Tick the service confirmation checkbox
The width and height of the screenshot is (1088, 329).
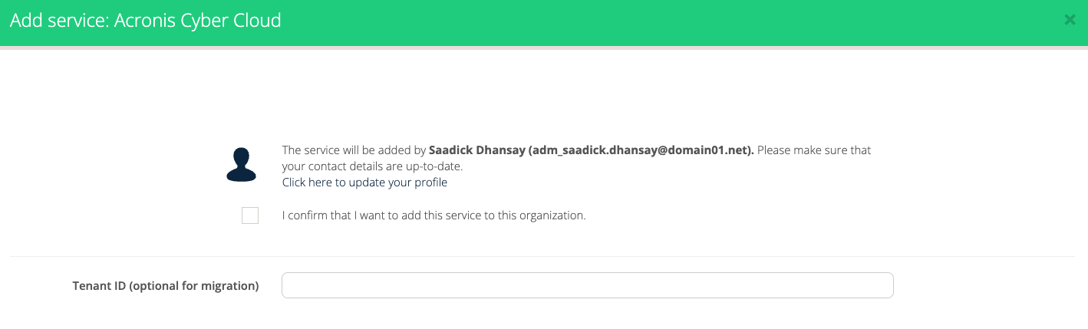point(250,215)
